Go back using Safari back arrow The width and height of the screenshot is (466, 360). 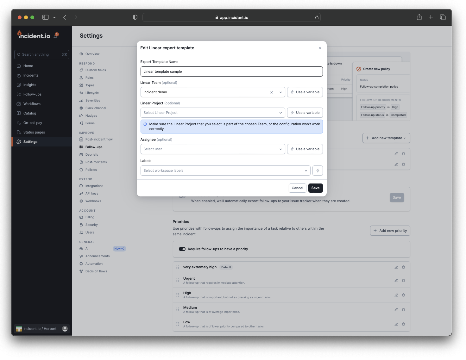coord(65,17)
